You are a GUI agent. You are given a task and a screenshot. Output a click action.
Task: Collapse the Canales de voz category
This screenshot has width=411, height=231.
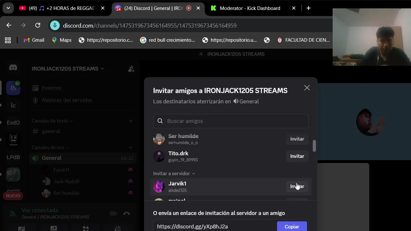[50, 148]
